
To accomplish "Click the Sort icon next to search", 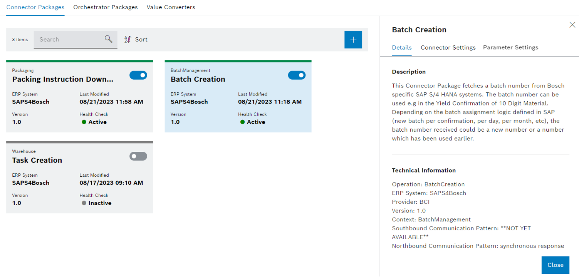I will pos(127,39).
